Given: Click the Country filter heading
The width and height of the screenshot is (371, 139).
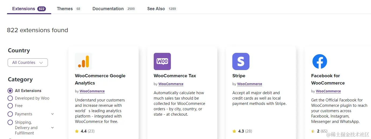Looking at the screenshot, I should 19,50.
